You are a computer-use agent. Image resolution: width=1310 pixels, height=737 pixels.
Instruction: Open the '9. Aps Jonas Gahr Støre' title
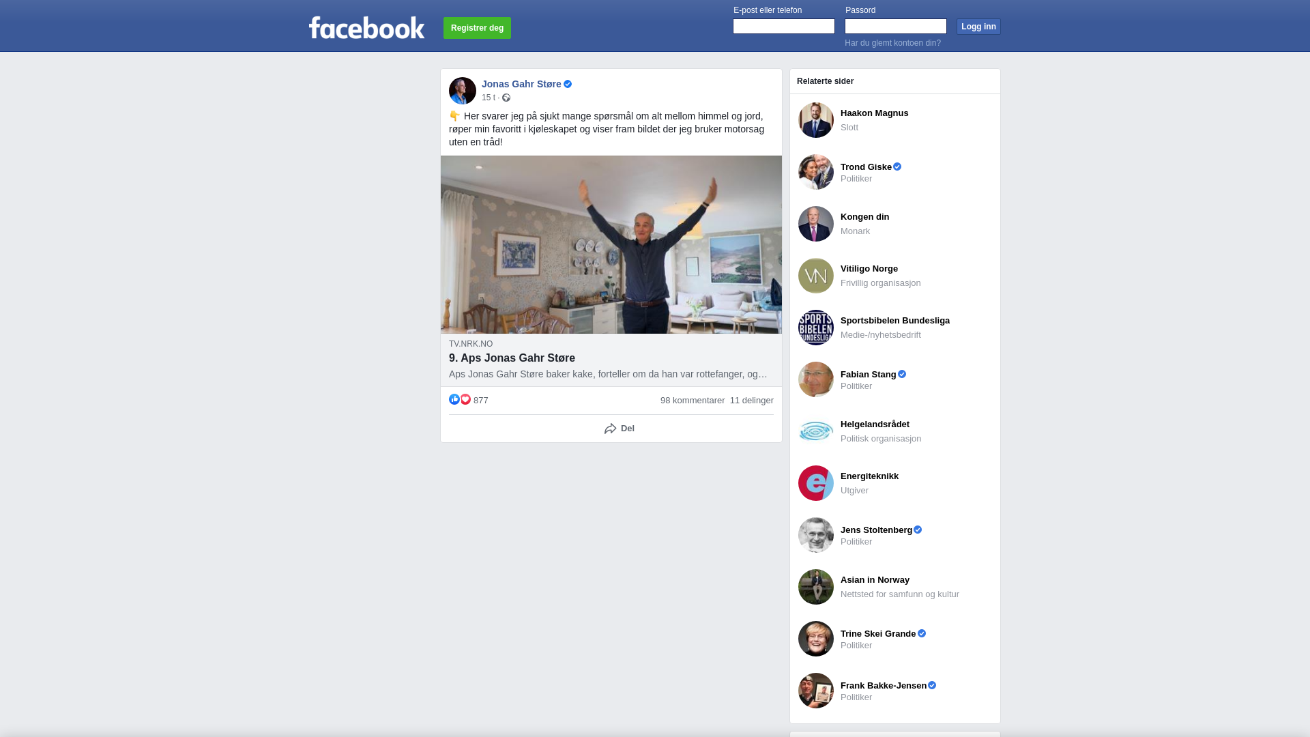(x=512, y=358)
